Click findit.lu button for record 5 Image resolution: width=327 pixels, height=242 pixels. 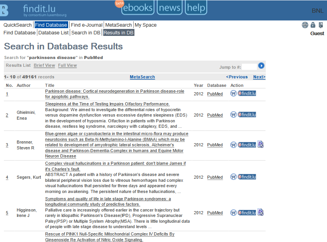pos(247,213)
